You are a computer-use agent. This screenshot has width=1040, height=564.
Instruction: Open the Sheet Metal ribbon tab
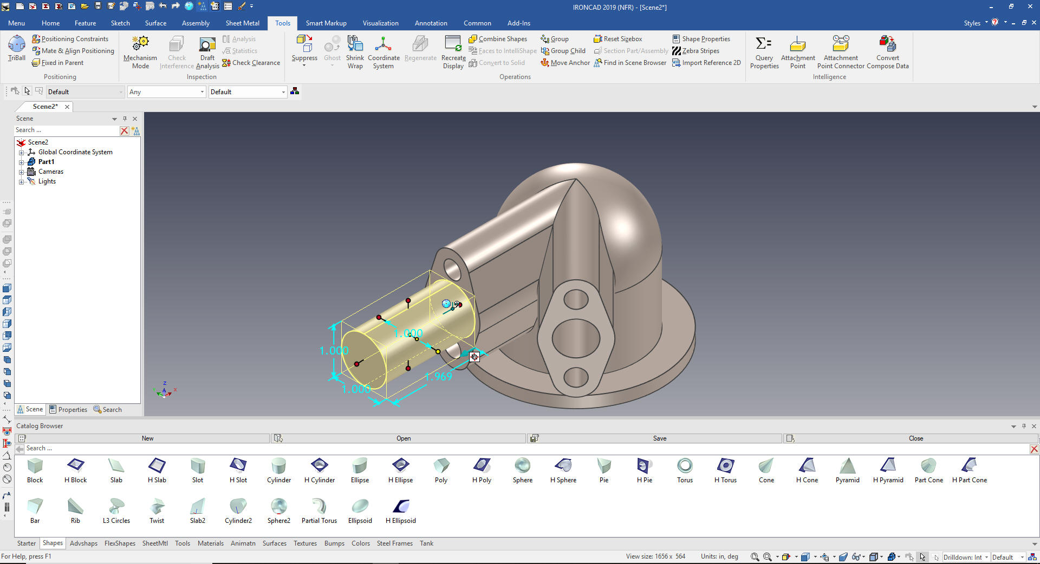click(x=242, y=23)
